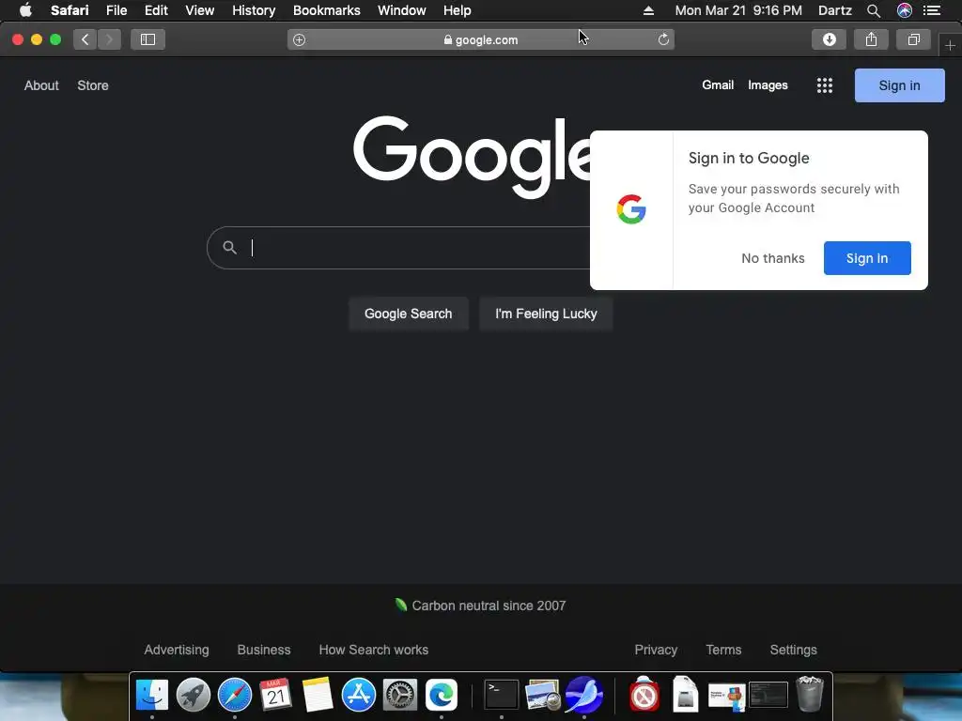The width and height of the screenshot is (962, 721).
Task: Add a new tab with plus button
Action: tap(950, 45)
